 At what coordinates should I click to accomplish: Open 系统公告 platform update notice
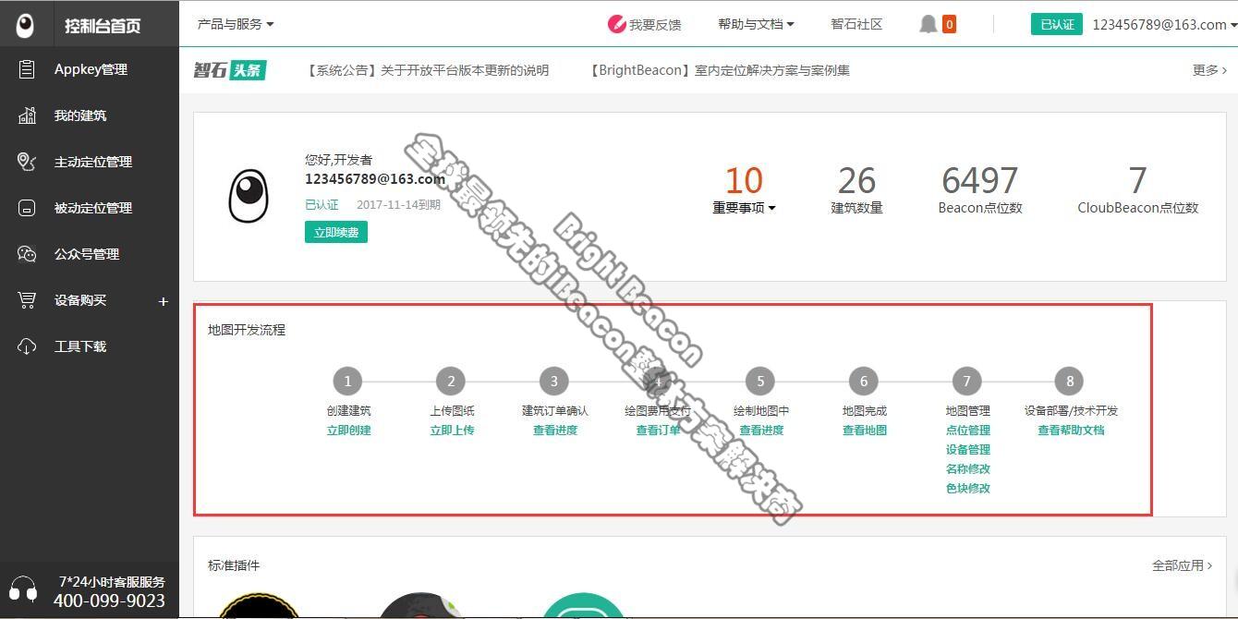[427, 70]
